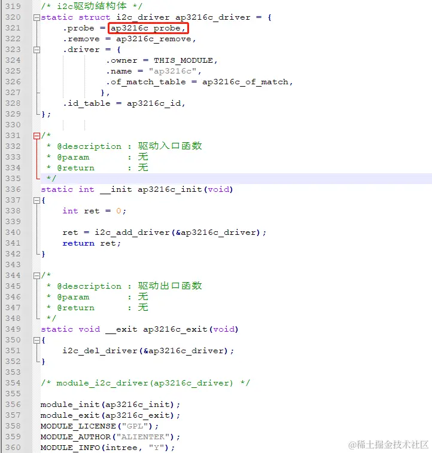Click ap3216c_remove on line 322
432x453 pixels.
point(154,39)
